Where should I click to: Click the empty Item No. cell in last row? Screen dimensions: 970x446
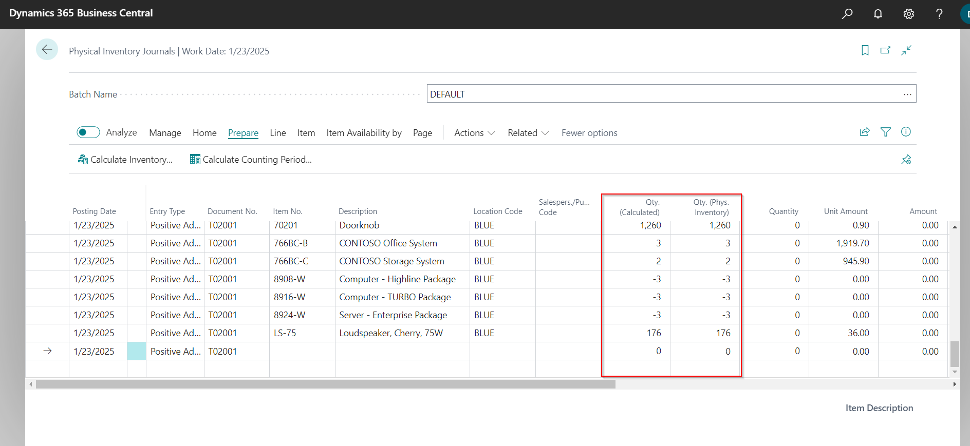(x=302, y=351)
